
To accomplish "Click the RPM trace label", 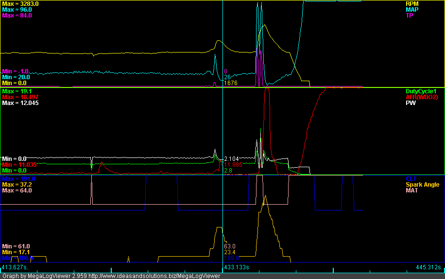I will click(412, 3).
